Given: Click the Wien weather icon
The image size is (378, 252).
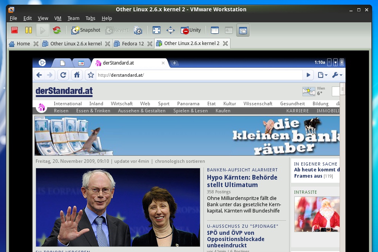Looking at the screenshot, I should tap(309, 92).
